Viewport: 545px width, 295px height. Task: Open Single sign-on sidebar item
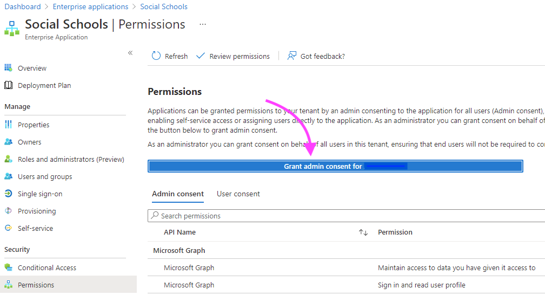pos(39,194)
